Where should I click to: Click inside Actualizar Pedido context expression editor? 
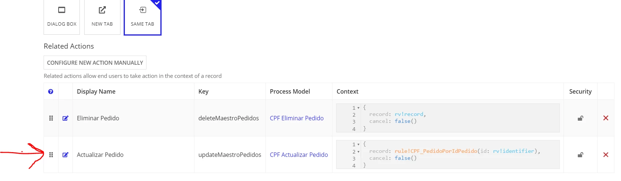448,154
